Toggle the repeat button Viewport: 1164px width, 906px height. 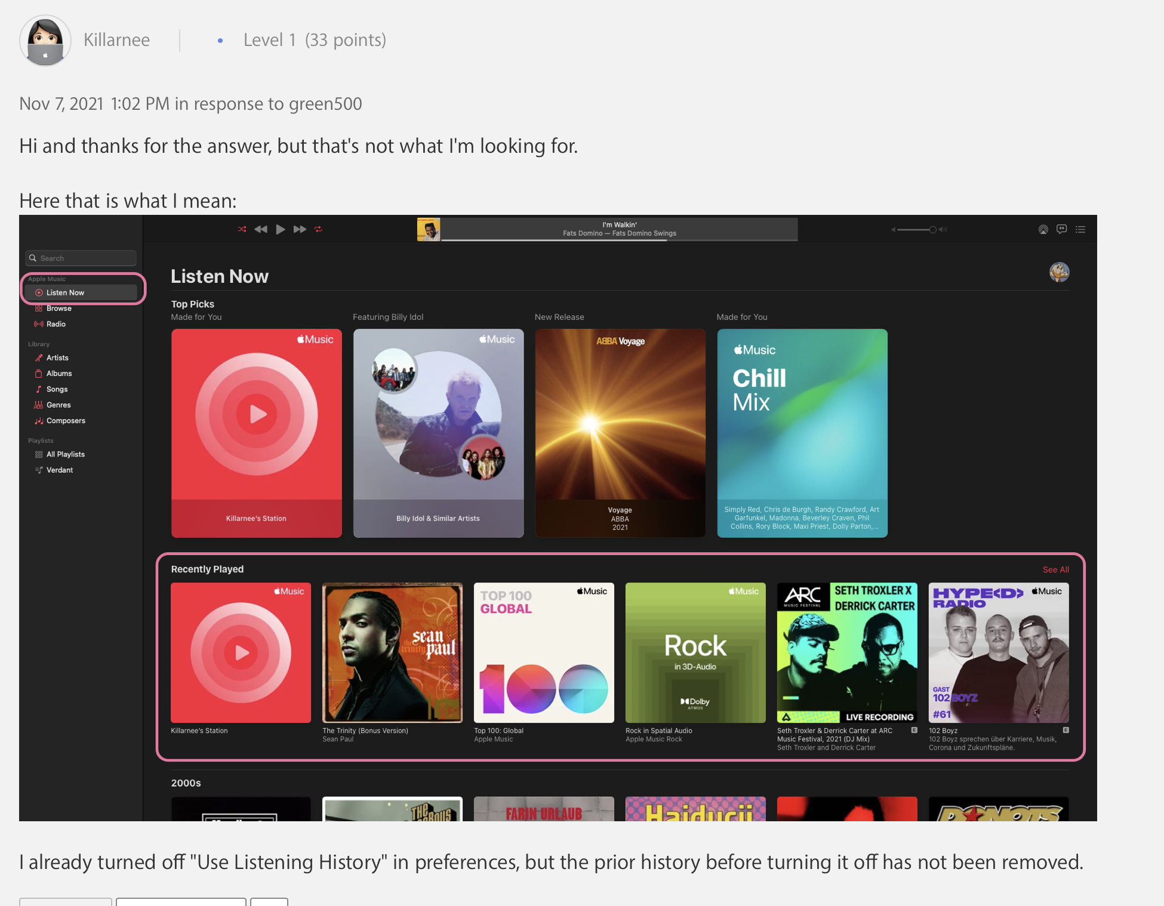tap(319, 229)
